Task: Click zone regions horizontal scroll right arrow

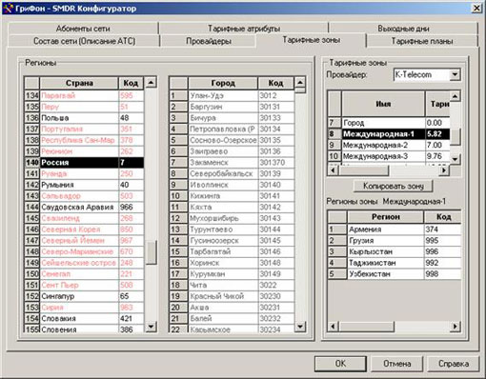Action: tap(455, 326)
